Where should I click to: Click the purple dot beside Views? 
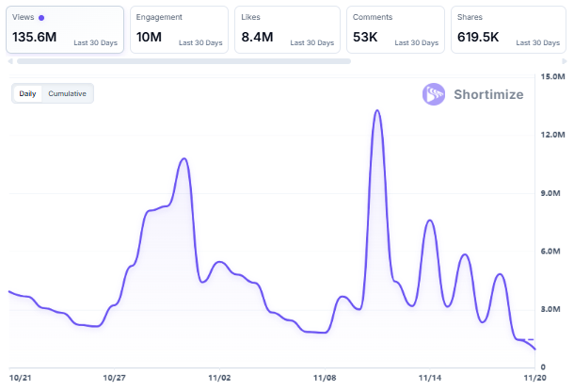click(40, 18)
